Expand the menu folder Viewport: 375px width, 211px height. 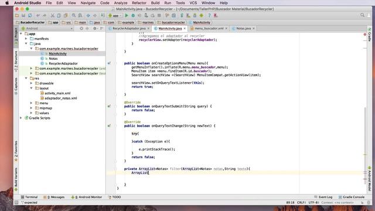31,103
